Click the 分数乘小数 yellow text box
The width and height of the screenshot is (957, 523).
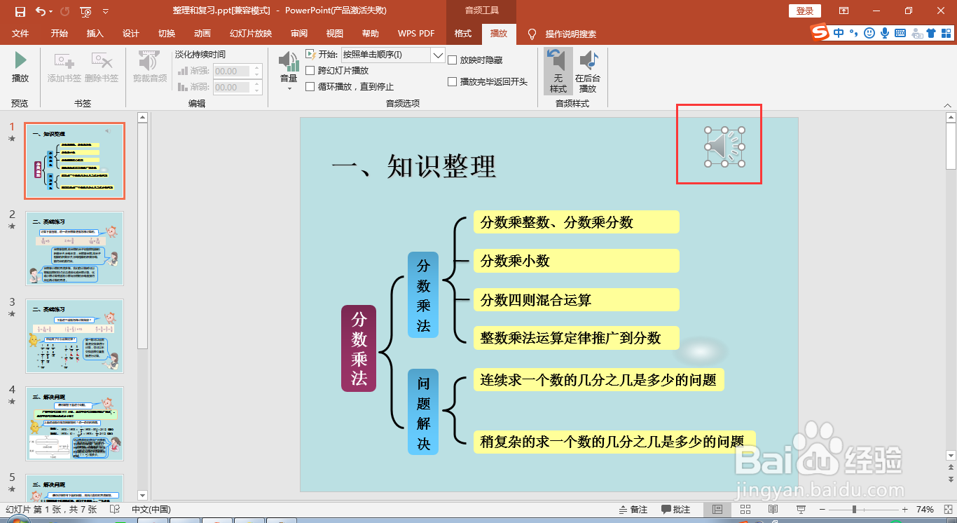point(576,261)
